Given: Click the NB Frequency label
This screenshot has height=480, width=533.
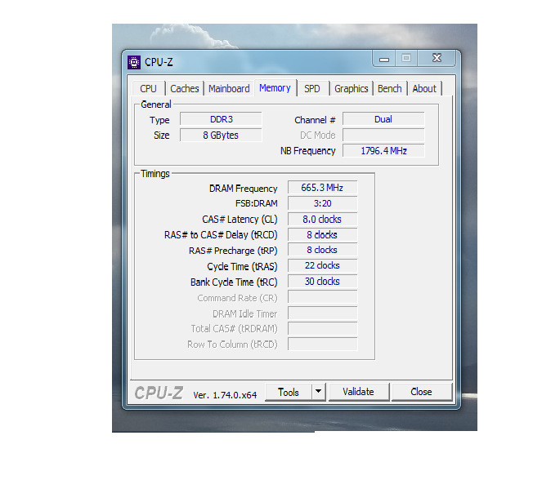Looking at the screenshot, I should click(x=308, y=151).
